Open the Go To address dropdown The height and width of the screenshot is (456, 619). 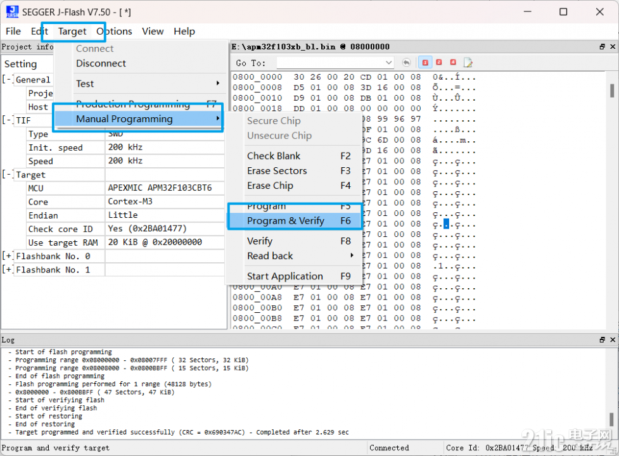(x=389, y=63)
